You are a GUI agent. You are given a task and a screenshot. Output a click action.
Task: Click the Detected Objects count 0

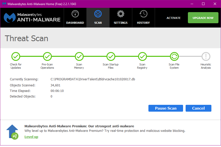(x=51, y=96)
